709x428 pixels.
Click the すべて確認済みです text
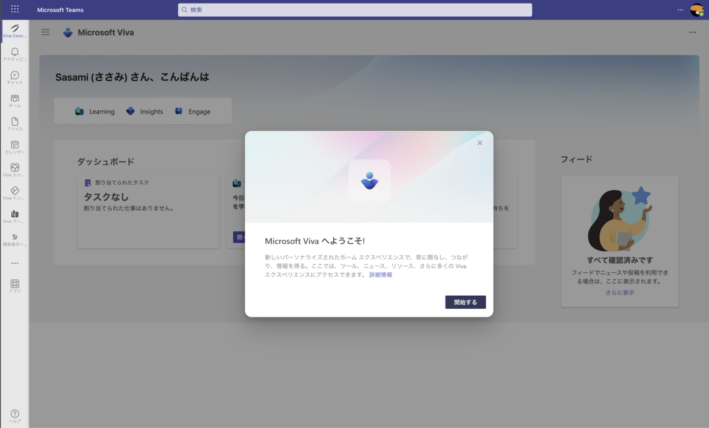620,260
